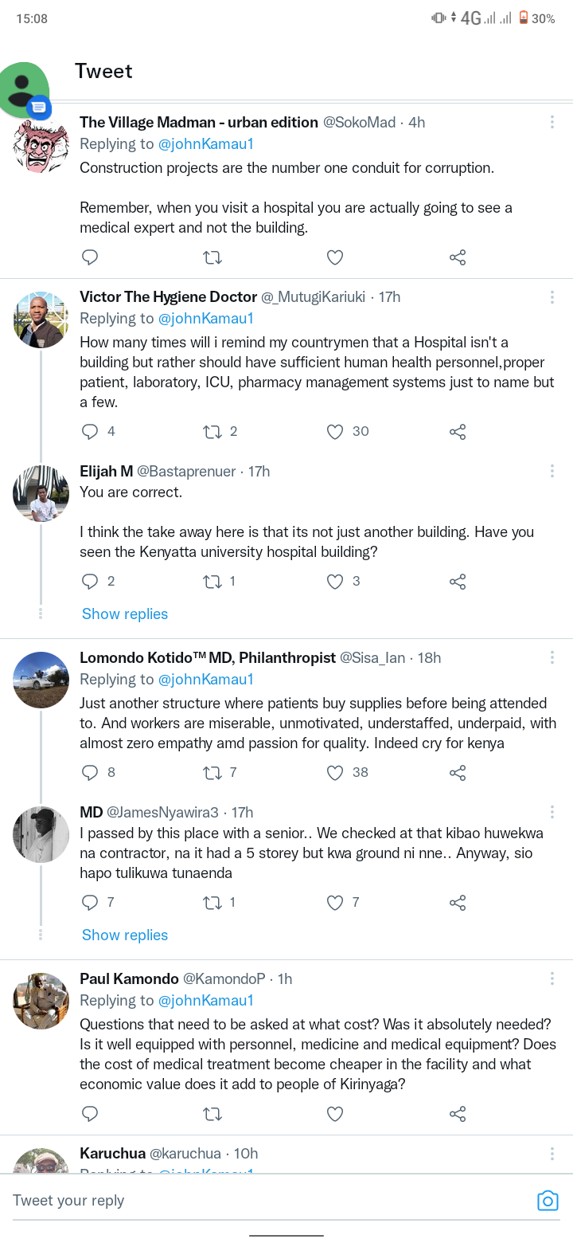Open more options for Elijah M's tweet
This screenshot has height=1243, width=573.
(552, 471)
